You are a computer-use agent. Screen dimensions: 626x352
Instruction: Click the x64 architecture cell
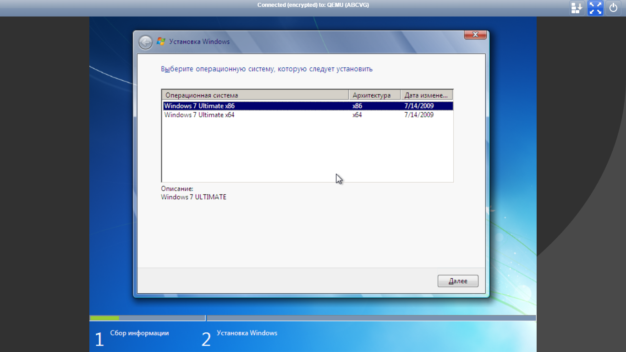[x=357, y=115]
